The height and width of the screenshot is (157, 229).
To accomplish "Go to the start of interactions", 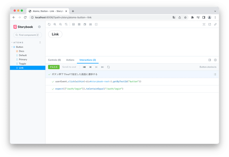I will pyautogui.click(x=84, y=67).
